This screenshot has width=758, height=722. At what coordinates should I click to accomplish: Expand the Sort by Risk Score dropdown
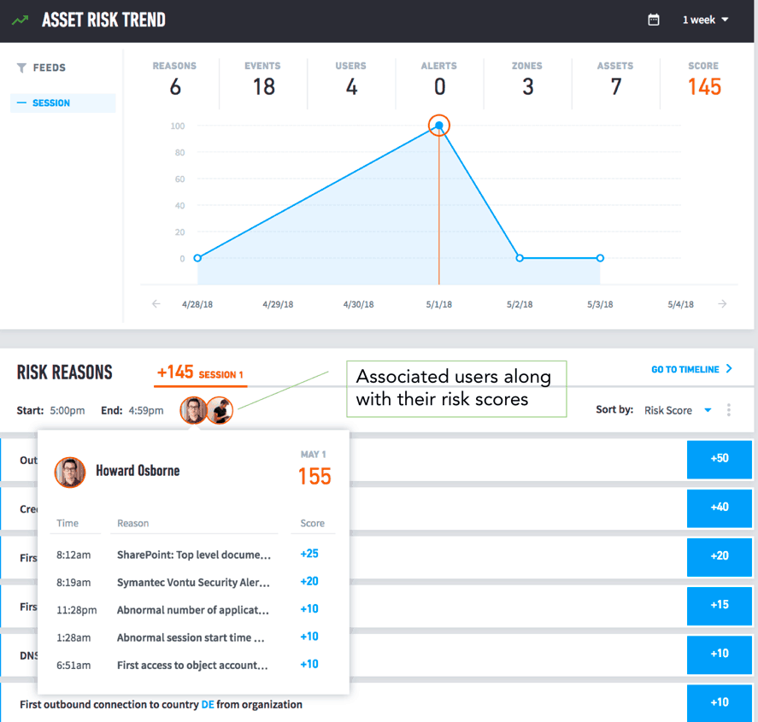point(678,410)
